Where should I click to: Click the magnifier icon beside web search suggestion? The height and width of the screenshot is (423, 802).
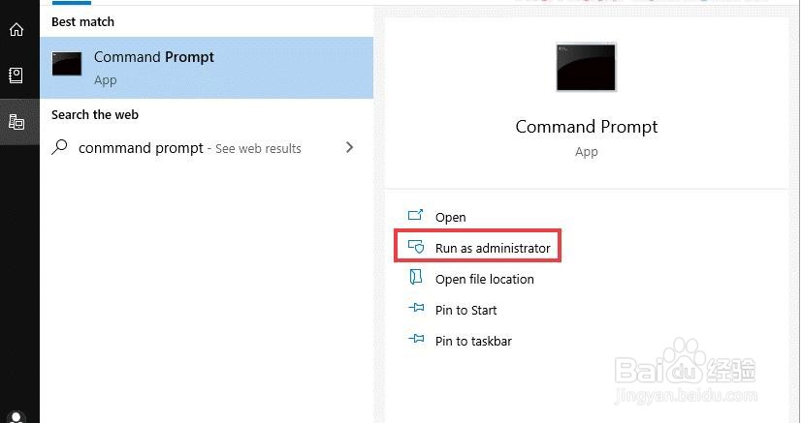coord(61,147)
